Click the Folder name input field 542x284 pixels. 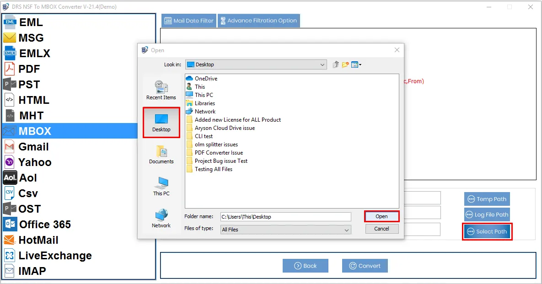tap(285, 217)
